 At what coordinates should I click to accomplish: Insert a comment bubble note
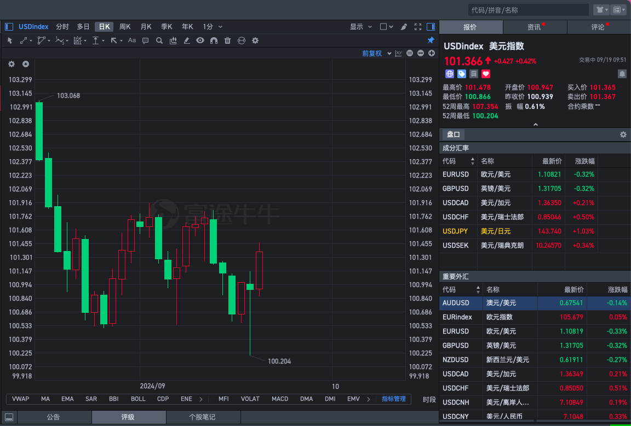(146, 40)
